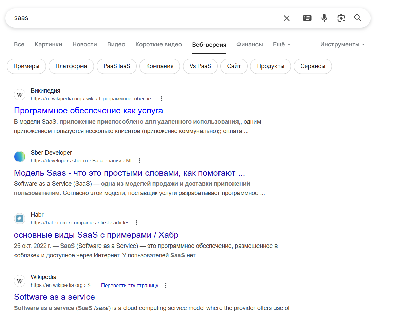The height and width of the screenshot is (314, 399).
Task: Open search by image camera icon
Action: pos(341,18)
